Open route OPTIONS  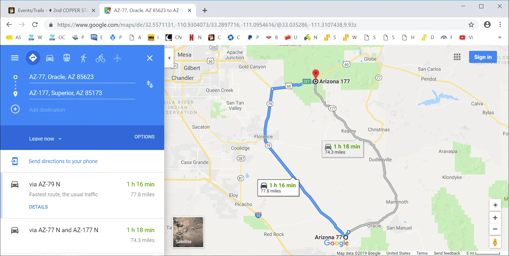144,137
